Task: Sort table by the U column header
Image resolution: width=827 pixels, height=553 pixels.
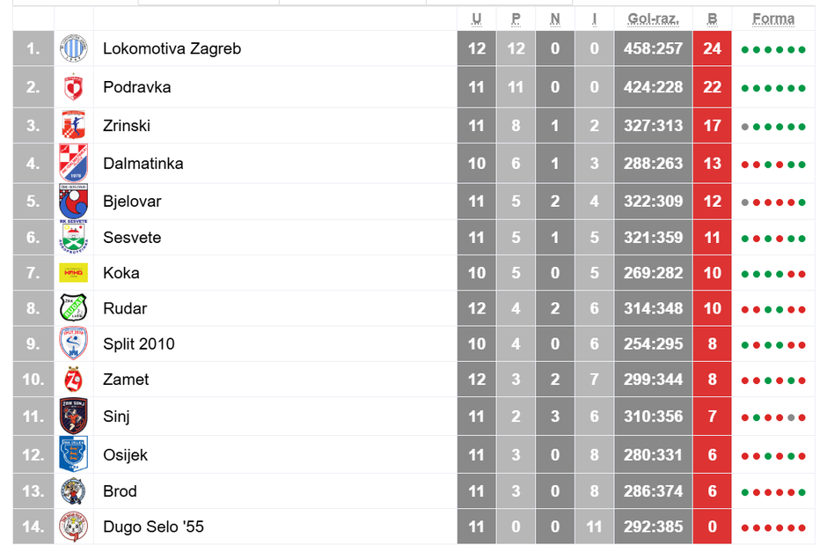Action: click(x=477, y=18)
